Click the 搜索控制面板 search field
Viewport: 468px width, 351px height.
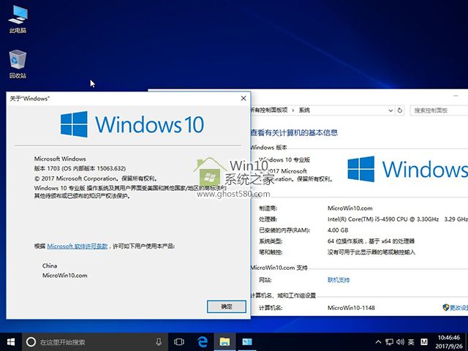(439, 110)
